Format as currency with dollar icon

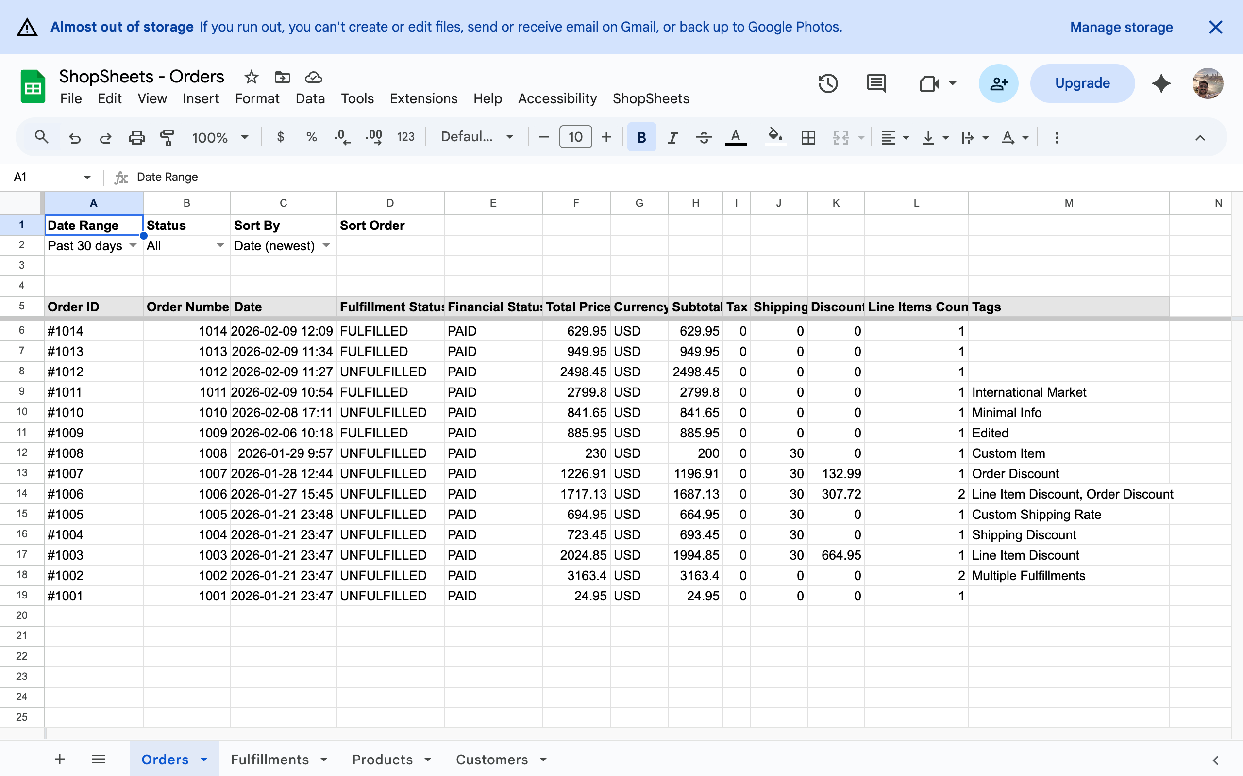click(281, 137)
